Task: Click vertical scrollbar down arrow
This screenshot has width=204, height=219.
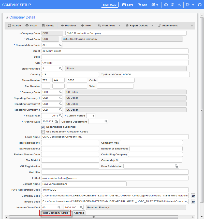Action: point(202,217)
